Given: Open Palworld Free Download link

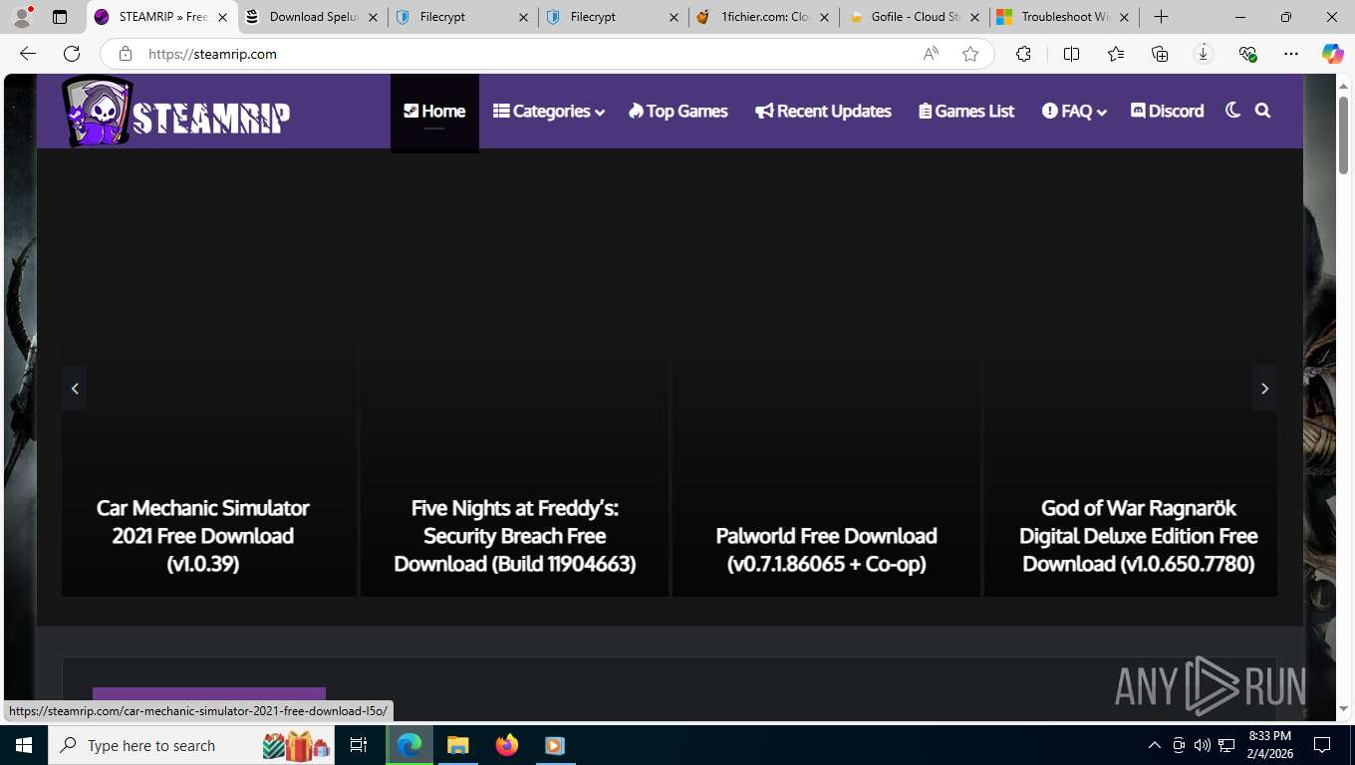Looking at the screenshot, I should click(x=827, y=550).
